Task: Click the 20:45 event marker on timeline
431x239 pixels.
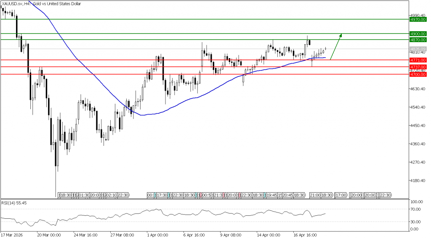Action: pos(288,195)
